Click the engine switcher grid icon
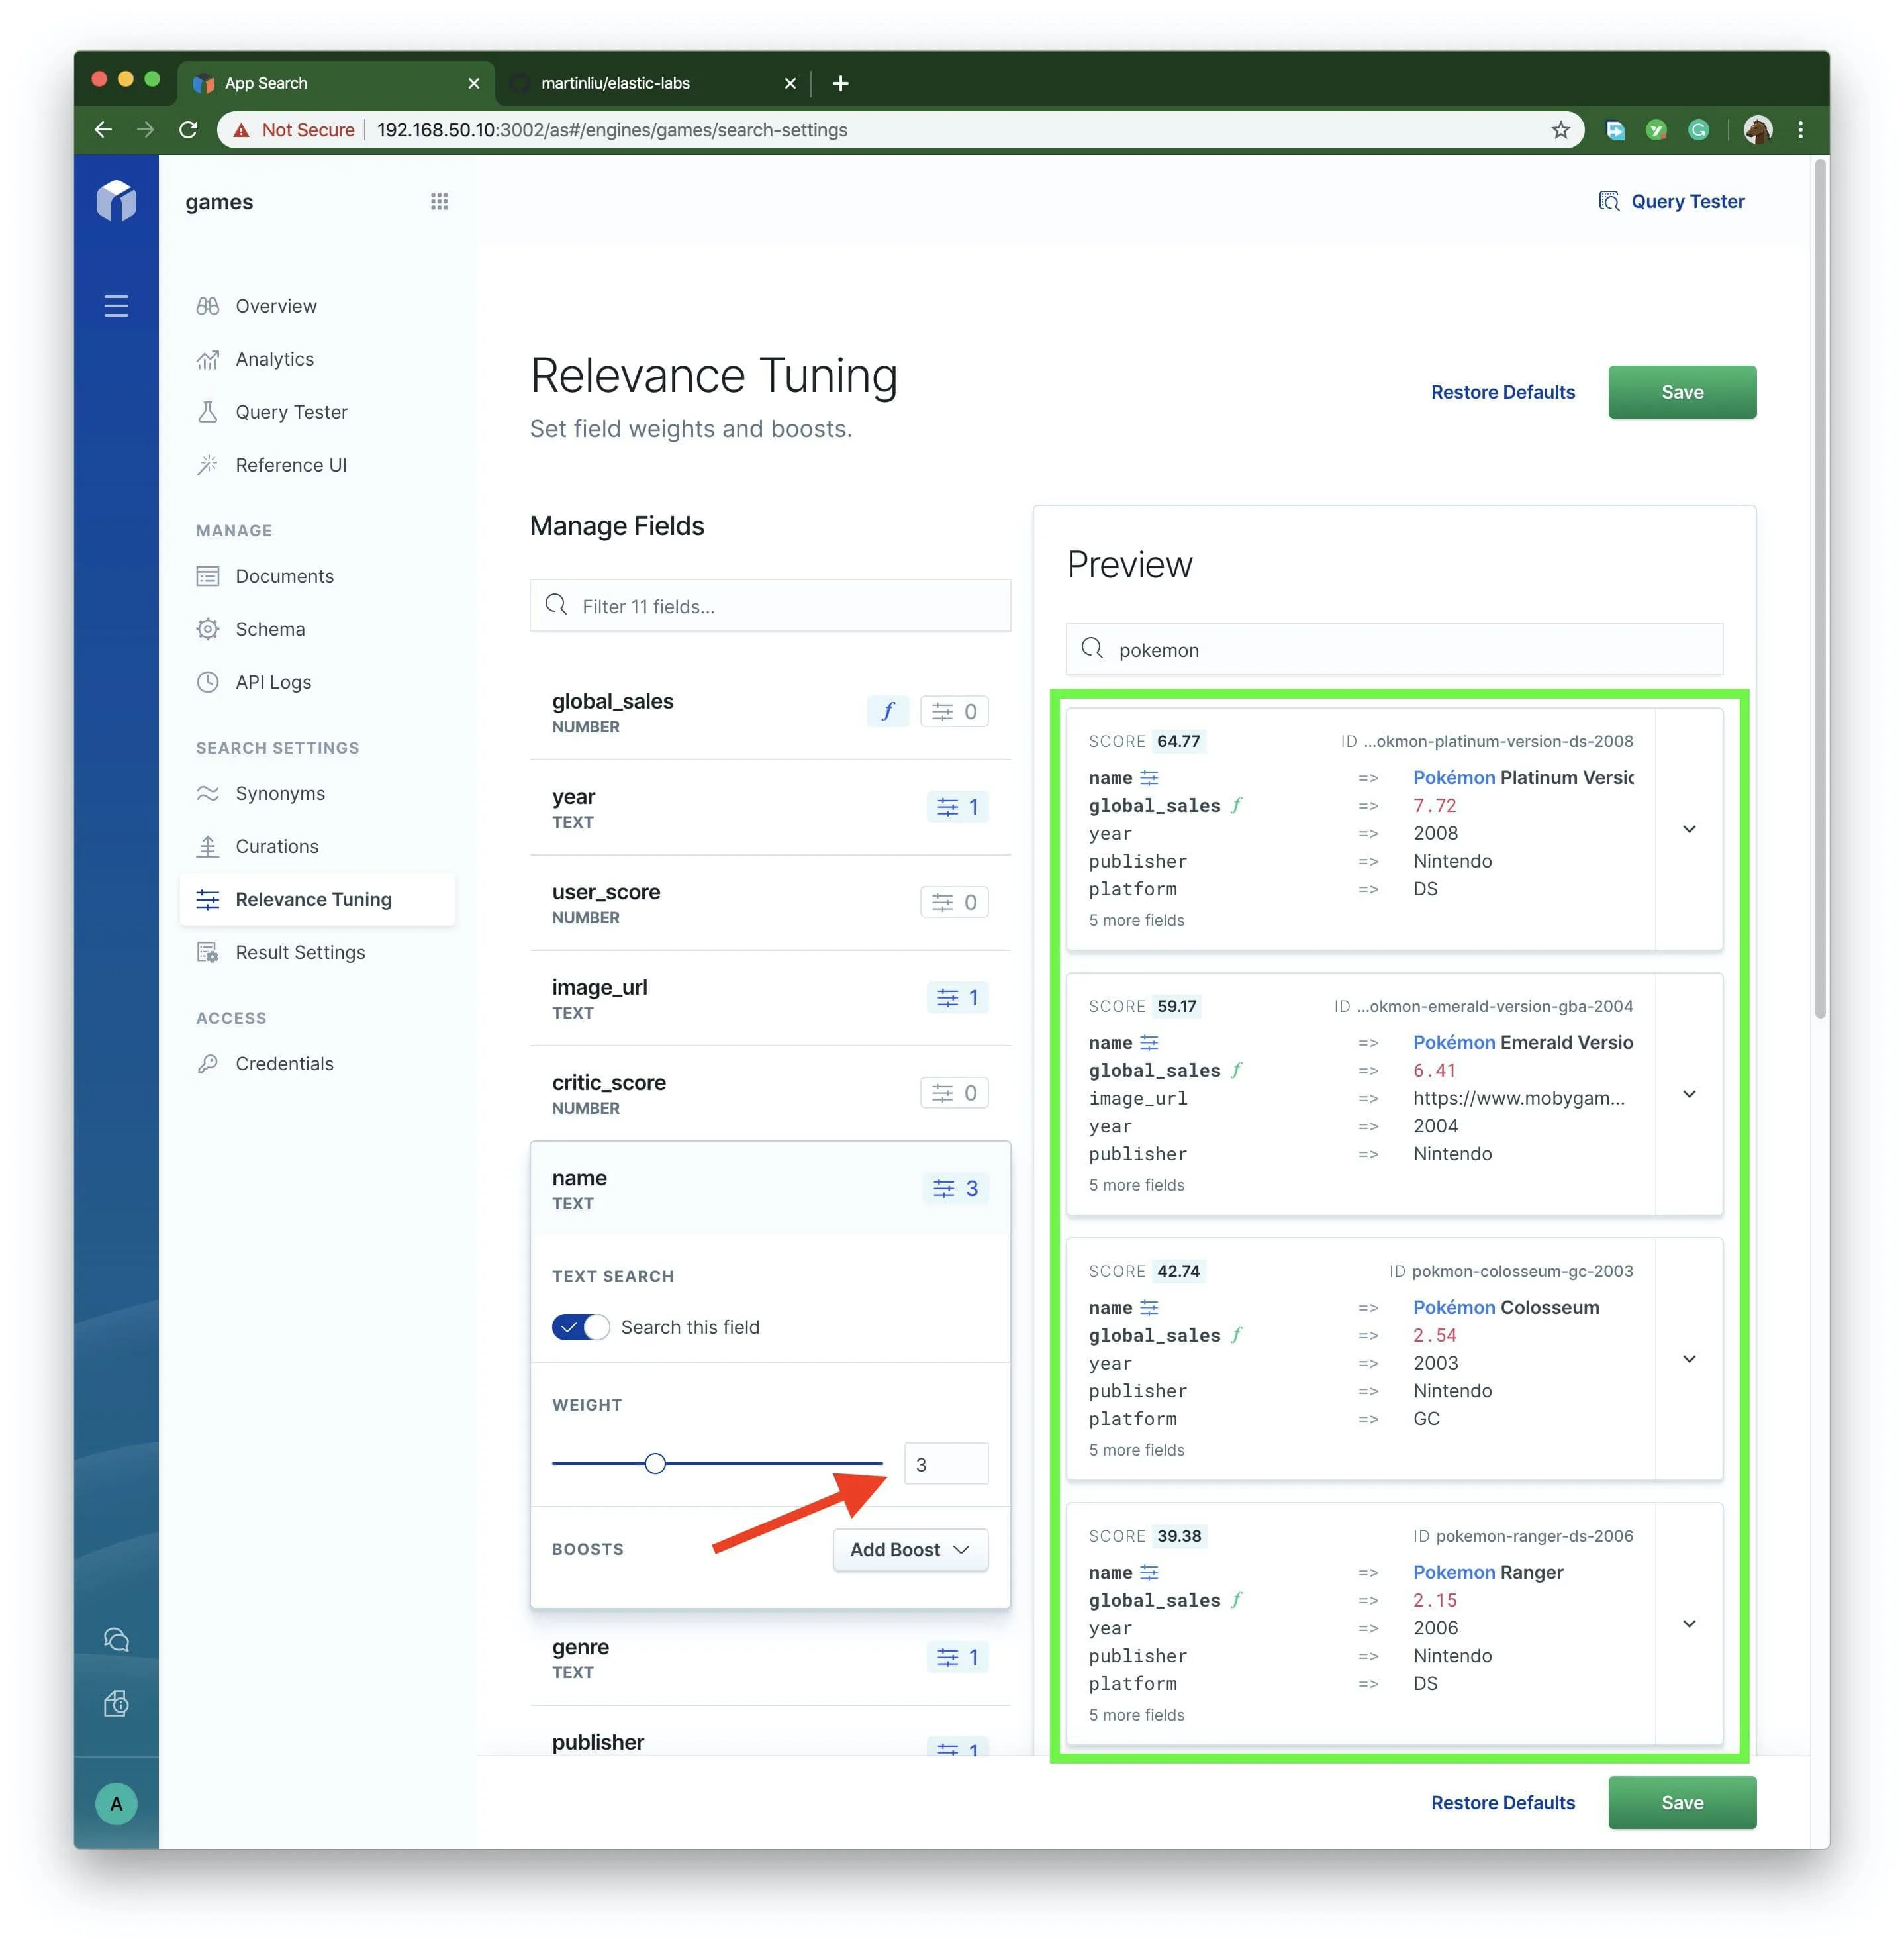 [x=439, y=201]
